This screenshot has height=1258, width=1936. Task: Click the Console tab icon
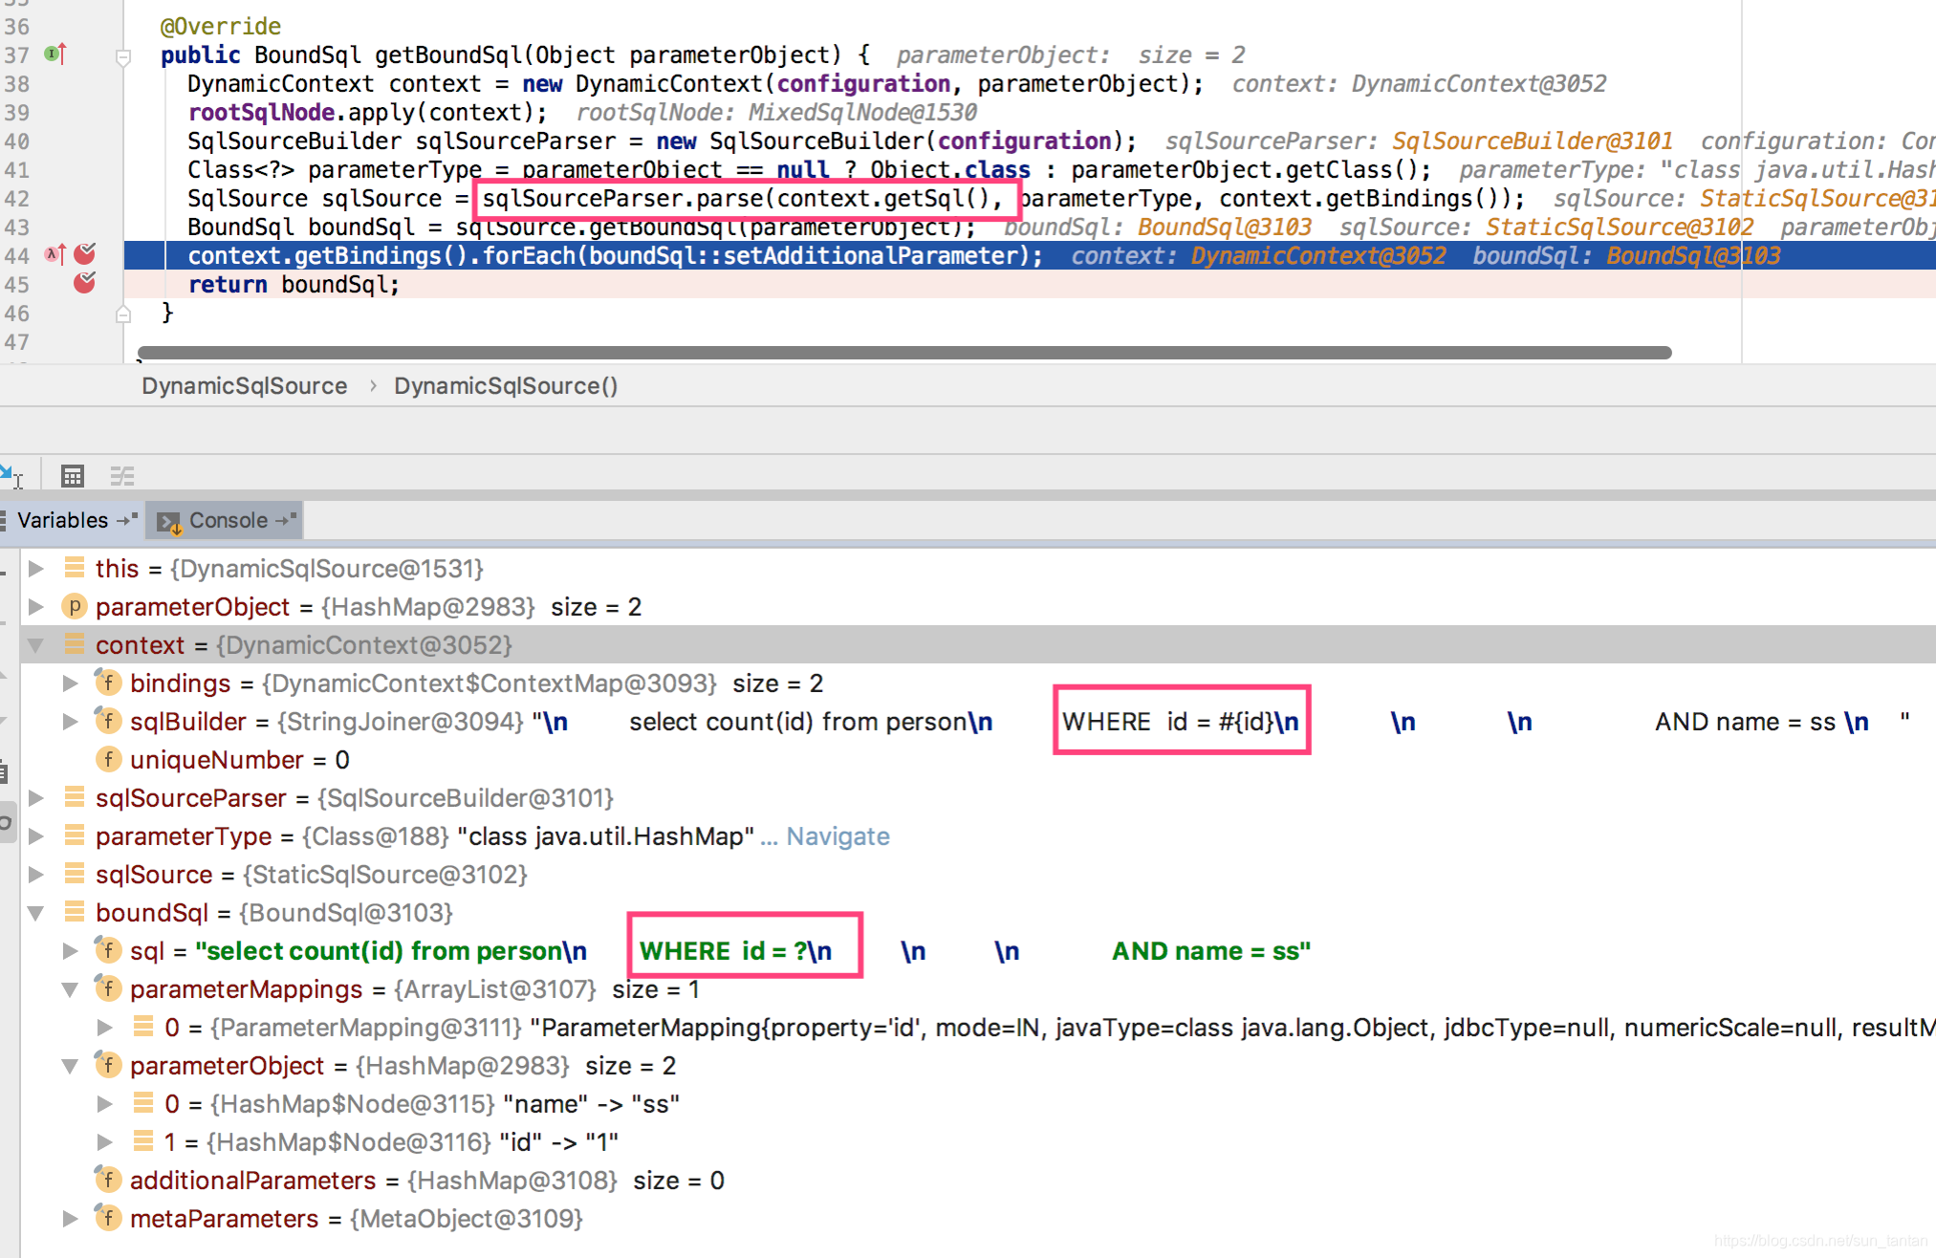coord(169,522)
